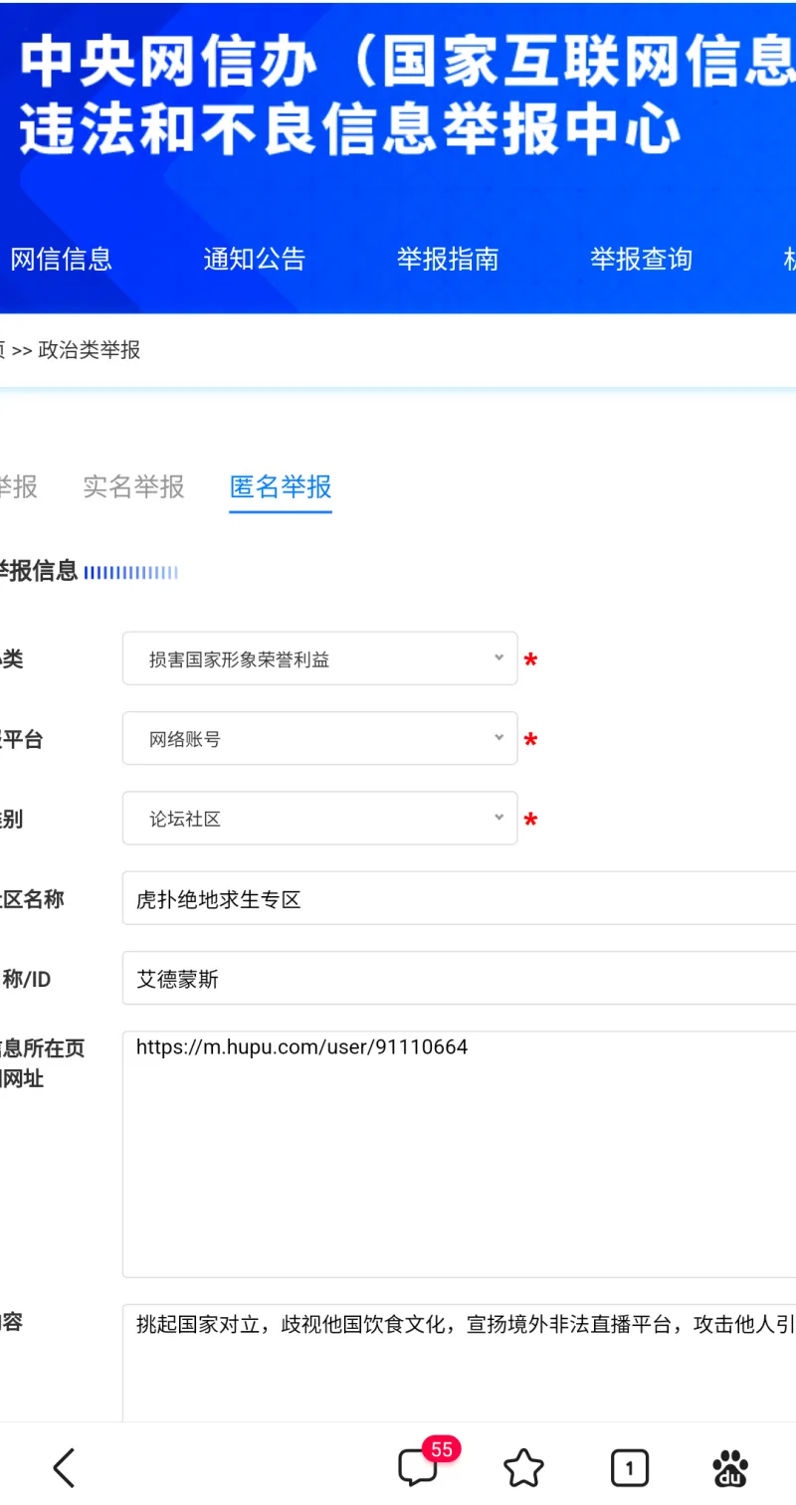Click the 虎扑绝地求生专区 community name field

click(x=458, y=898)
